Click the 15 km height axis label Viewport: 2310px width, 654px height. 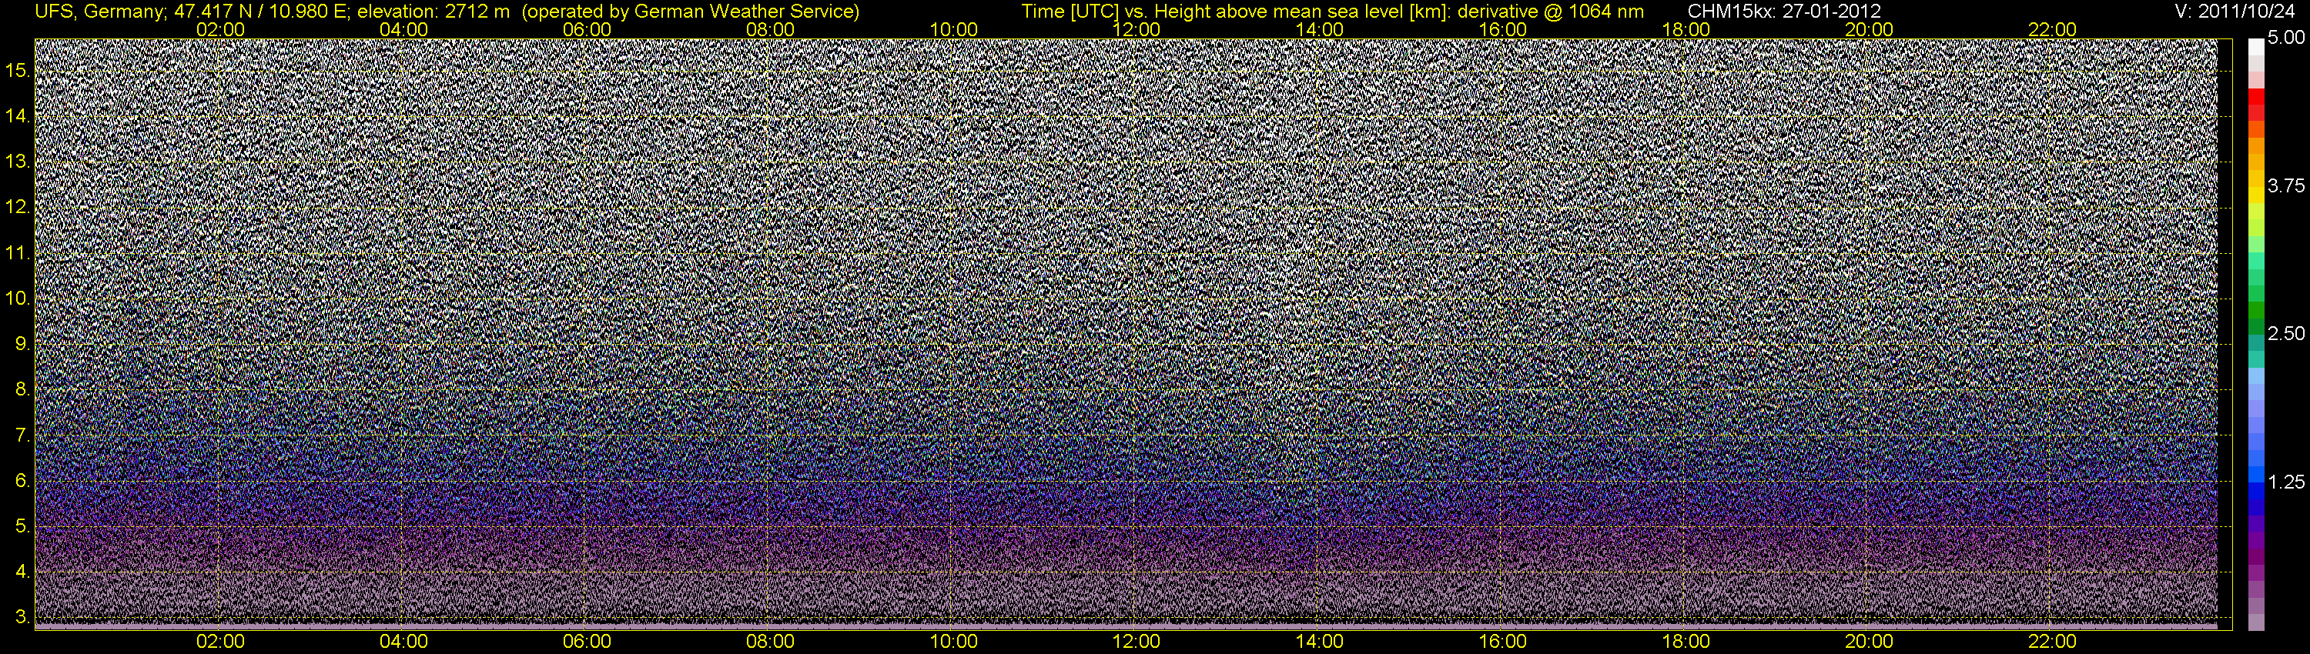click(x=16, y=71)
